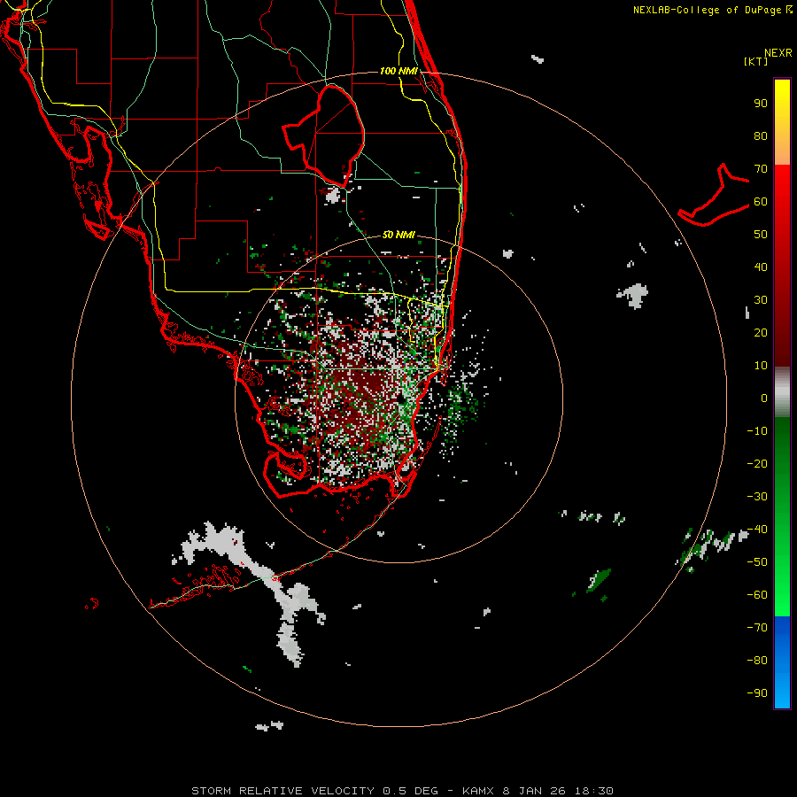The height and width of the screenshot is (797, 797).
Task: Click the [KT] units label
Action: [755, 61]
